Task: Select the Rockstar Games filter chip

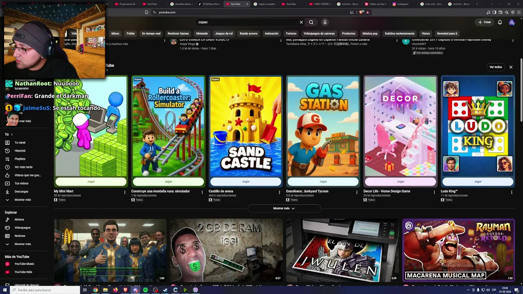Action: (x=178, y=33)
